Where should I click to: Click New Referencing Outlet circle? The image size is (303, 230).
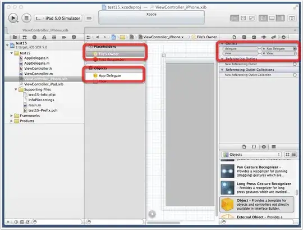(295, 64)
